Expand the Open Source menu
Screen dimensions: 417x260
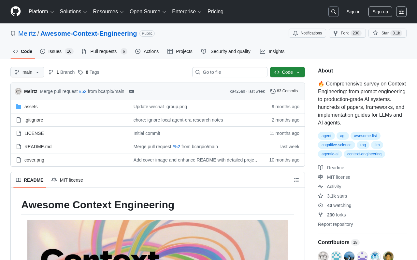(148, 12)
